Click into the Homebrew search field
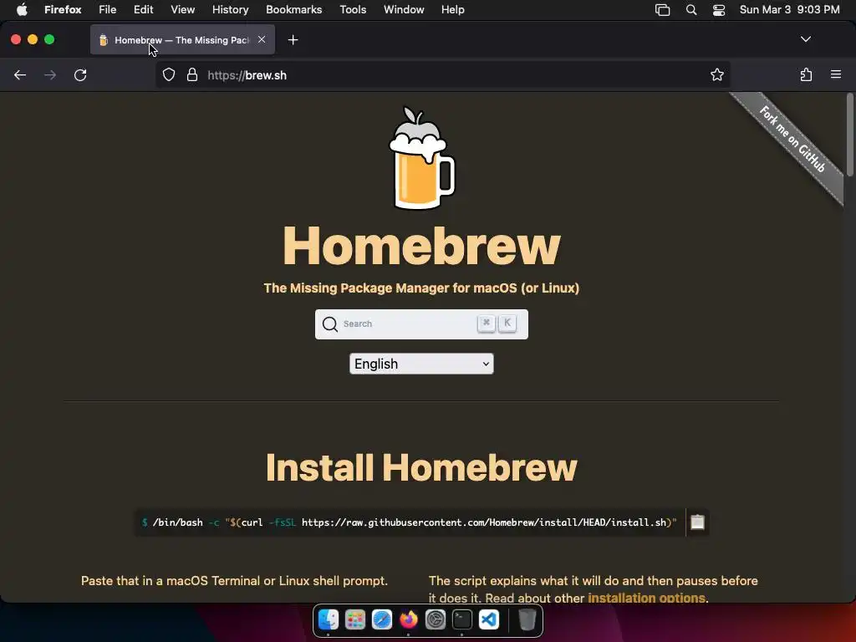The width and height of the screenshot is (856, 642). tap(421, 324)
